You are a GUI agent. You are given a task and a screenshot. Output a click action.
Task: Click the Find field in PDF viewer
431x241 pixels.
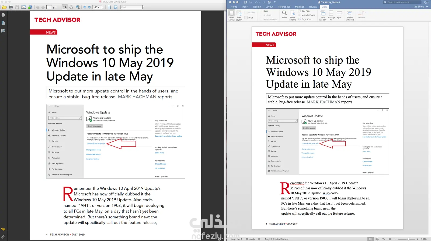click(x=132, y=7)
